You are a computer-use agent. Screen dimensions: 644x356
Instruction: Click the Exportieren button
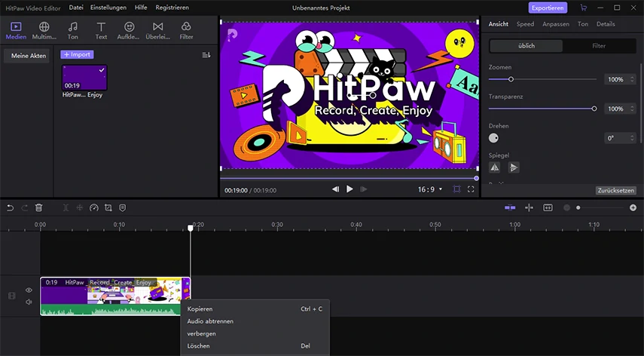pos(548,8)
